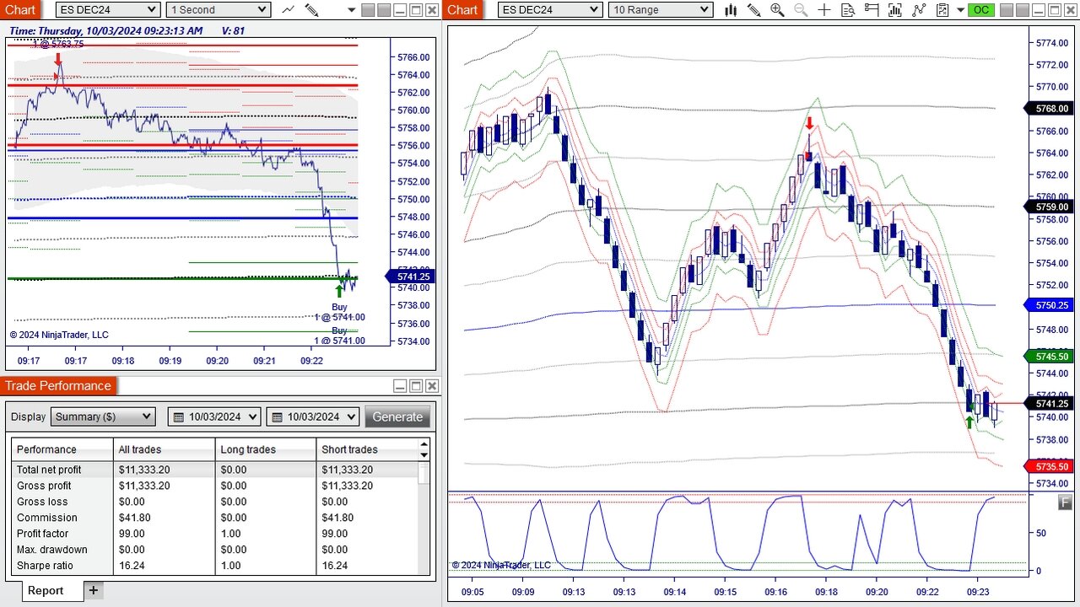This screenshot has width=1080, height=607.
Task: Click 5759.00 price marker on right chart
Action: click(x=1047, y=207)
